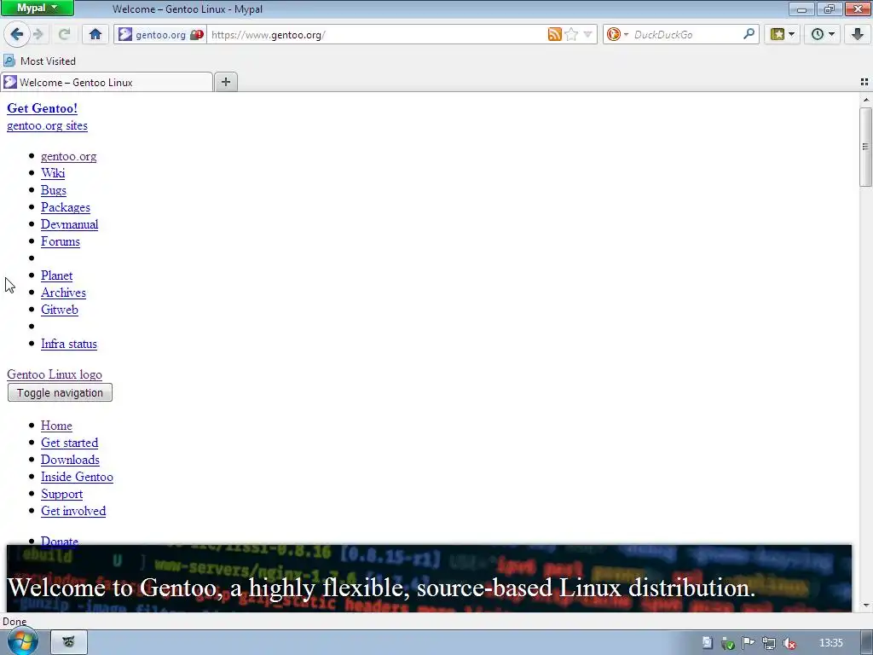This screenshot has height=655, width=873.
Task: Click the tab groups grid icon
Action: (x=864, y=82)
